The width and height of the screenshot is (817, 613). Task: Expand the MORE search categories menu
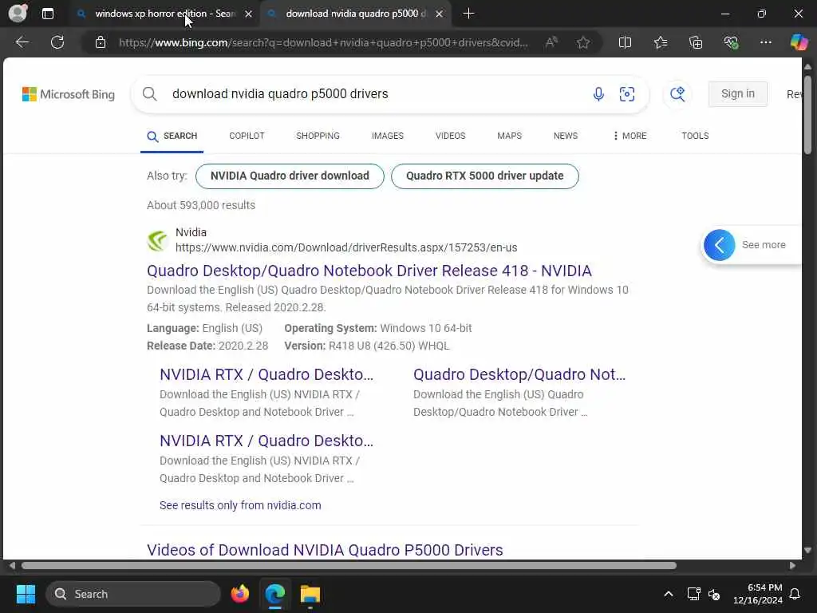click(x=630, y=136)
